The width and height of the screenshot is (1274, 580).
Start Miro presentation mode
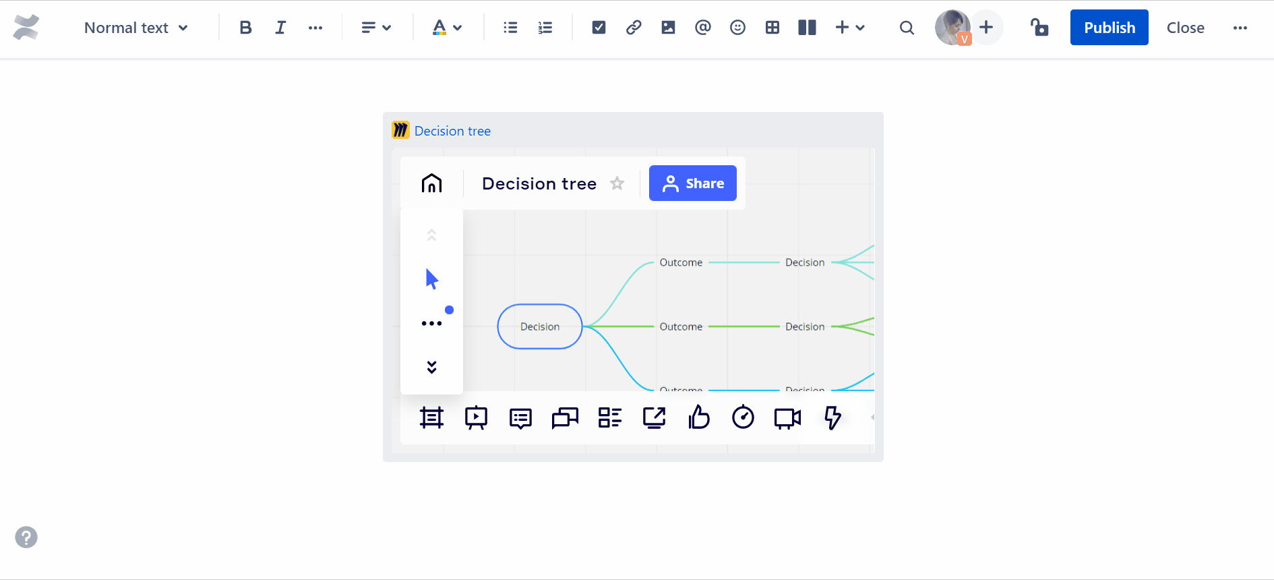pos(476,418)
